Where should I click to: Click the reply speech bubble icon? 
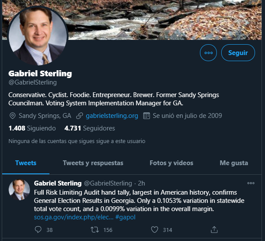[x=38, y=230]
